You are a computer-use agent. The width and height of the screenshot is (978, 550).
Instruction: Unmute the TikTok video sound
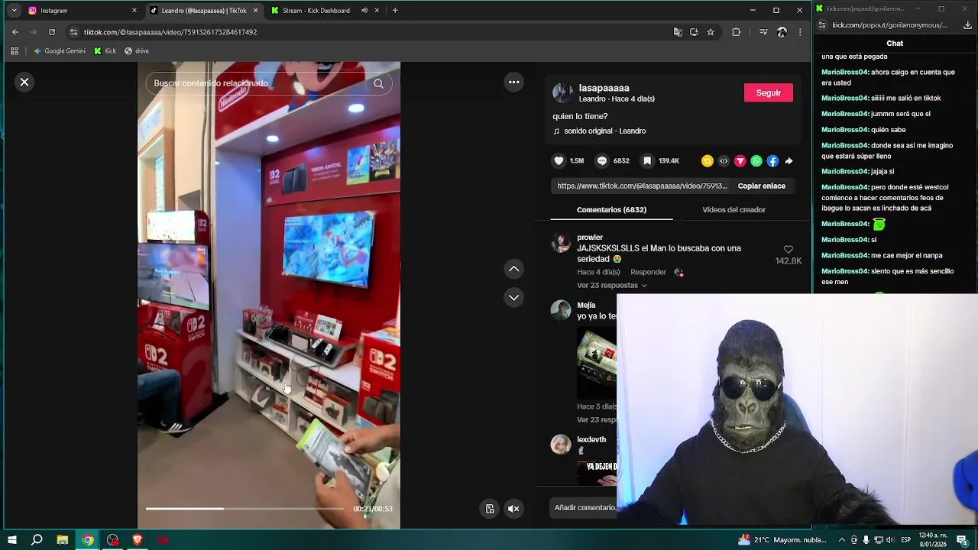[x=513, y=509]
